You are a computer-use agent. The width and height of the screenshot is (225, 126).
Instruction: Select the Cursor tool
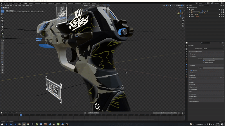(3, 14)
